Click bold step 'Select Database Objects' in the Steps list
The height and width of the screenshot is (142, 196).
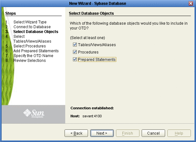[x=36, y=32]
